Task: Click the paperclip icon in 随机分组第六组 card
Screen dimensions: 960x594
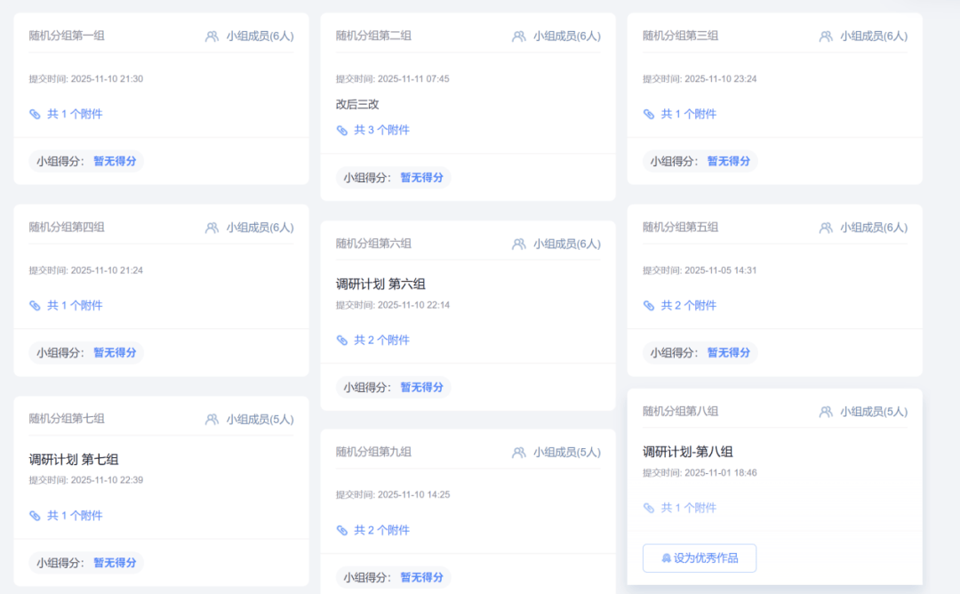Action: (x=342, y=340)
